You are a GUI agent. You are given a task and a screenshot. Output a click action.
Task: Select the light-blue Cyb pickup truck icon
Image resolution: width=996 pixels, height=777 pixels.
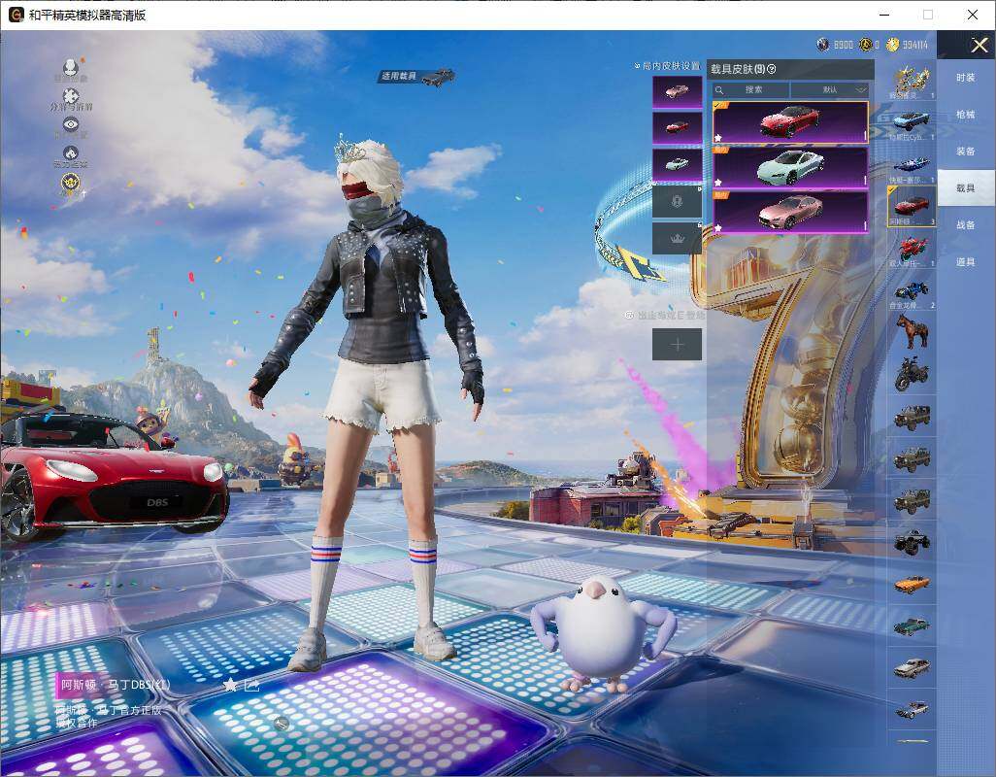point(913,122)
